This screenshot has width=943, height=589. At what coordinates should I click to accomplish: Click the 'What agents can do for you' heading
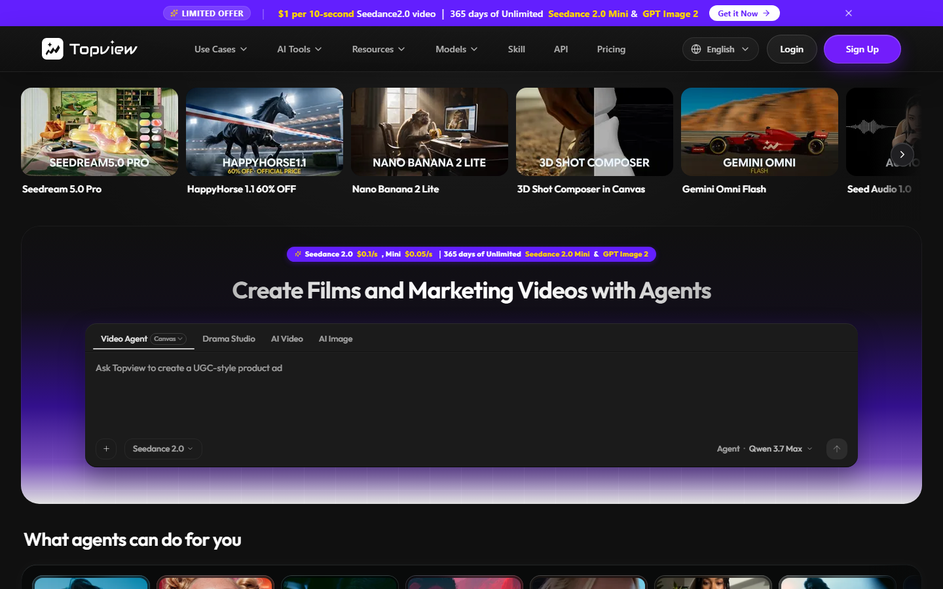(x=133, y=540)
